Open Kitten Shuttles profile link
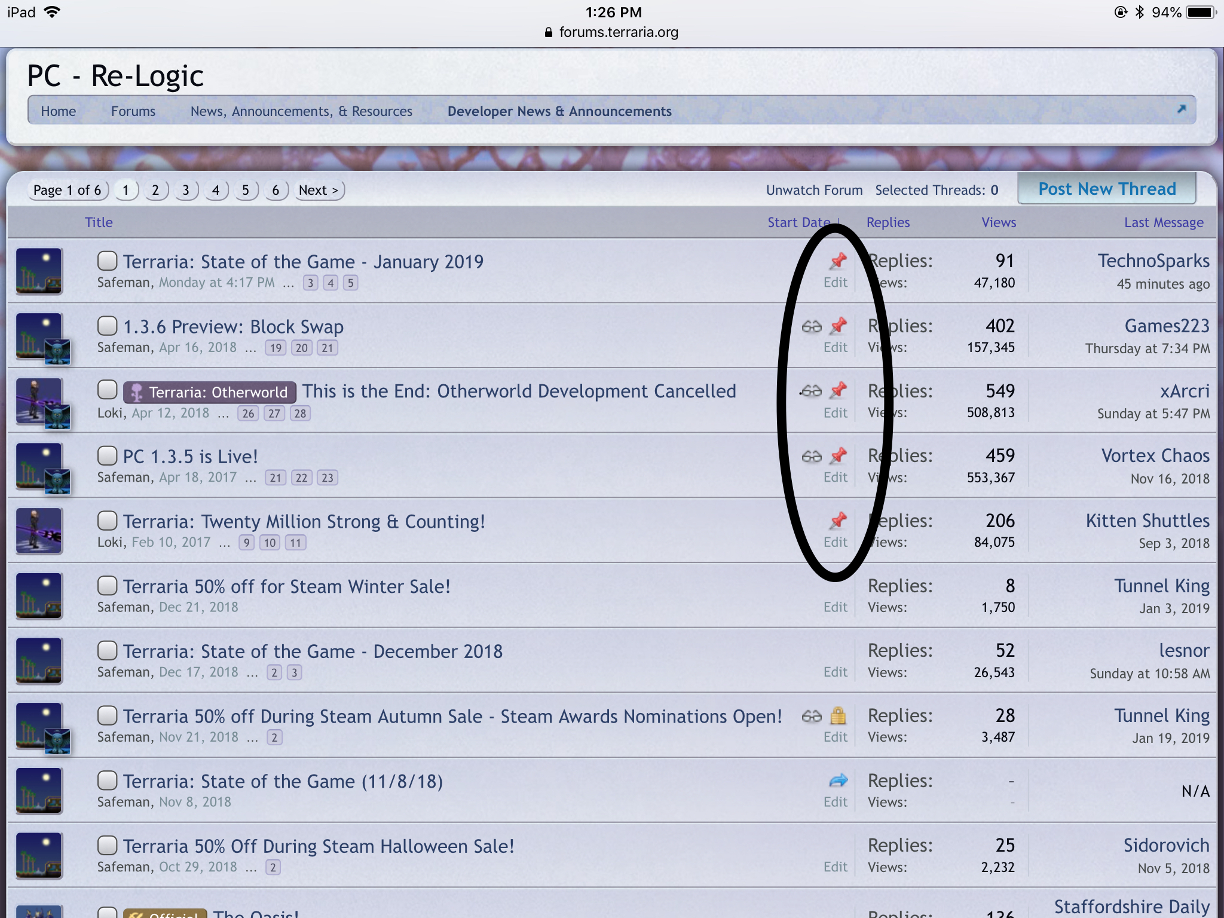 coord(1147,521)
